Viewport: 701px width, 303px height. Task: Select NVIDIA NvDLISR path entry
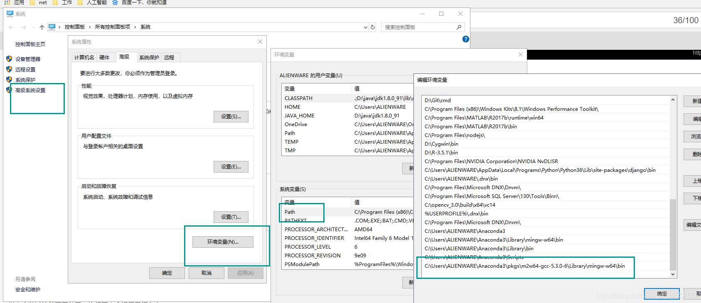pos(546,161)
